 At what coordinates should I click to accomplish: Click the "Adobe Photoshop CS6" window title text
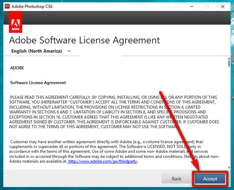click(x=32, y=6)
